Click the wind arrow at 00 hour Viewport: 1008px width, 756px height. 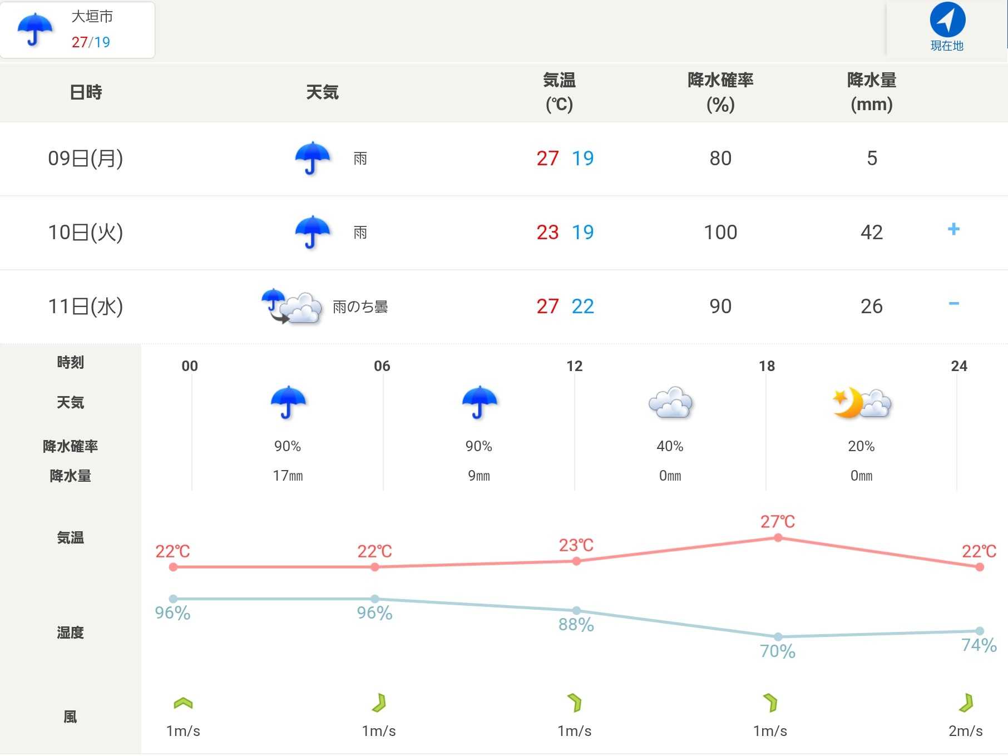pos(183,704)
